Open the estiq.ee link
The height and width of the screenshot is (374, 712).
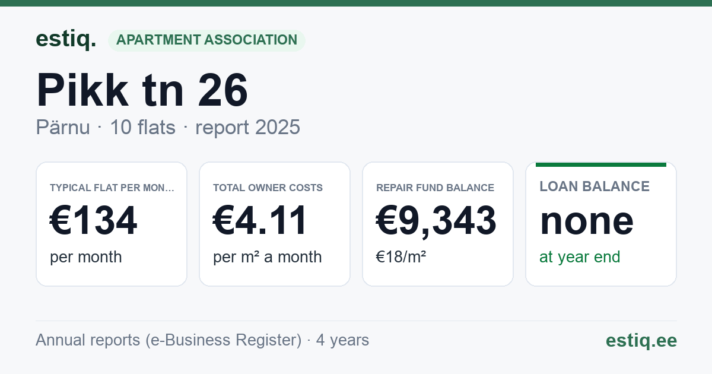(x=641, y=340)
